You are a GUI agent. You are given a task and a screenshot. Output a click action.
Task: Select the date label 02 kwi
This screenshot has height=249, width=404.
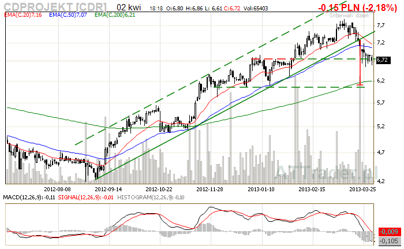(x=129, y=8)
